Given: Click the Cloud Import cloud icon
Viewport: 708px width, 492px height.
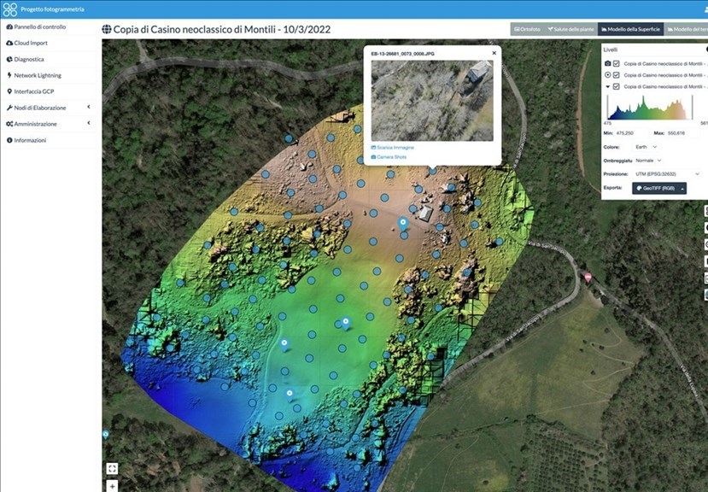Looking at the screenshot, I should tap(9, 43).
